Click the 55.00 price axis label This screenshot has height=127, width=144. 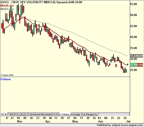pos(134,4)
